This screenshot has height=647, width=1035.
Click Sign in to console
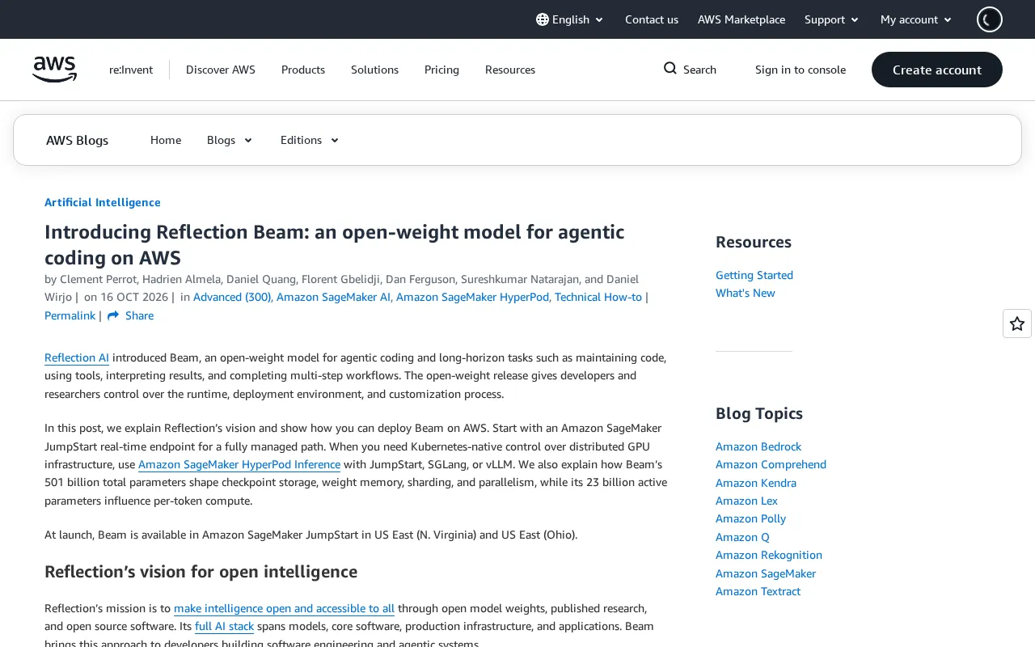click(801, 70)
